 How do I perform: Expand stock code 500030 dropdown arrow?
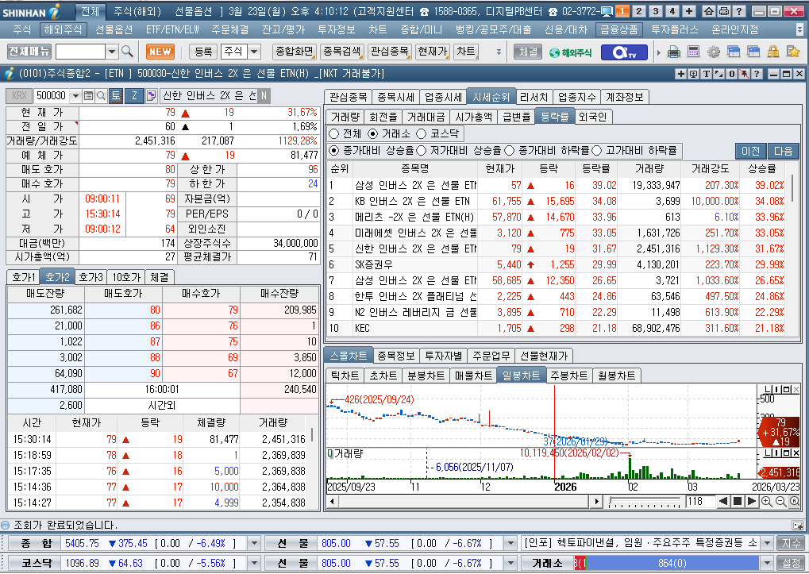click(75, 95)
